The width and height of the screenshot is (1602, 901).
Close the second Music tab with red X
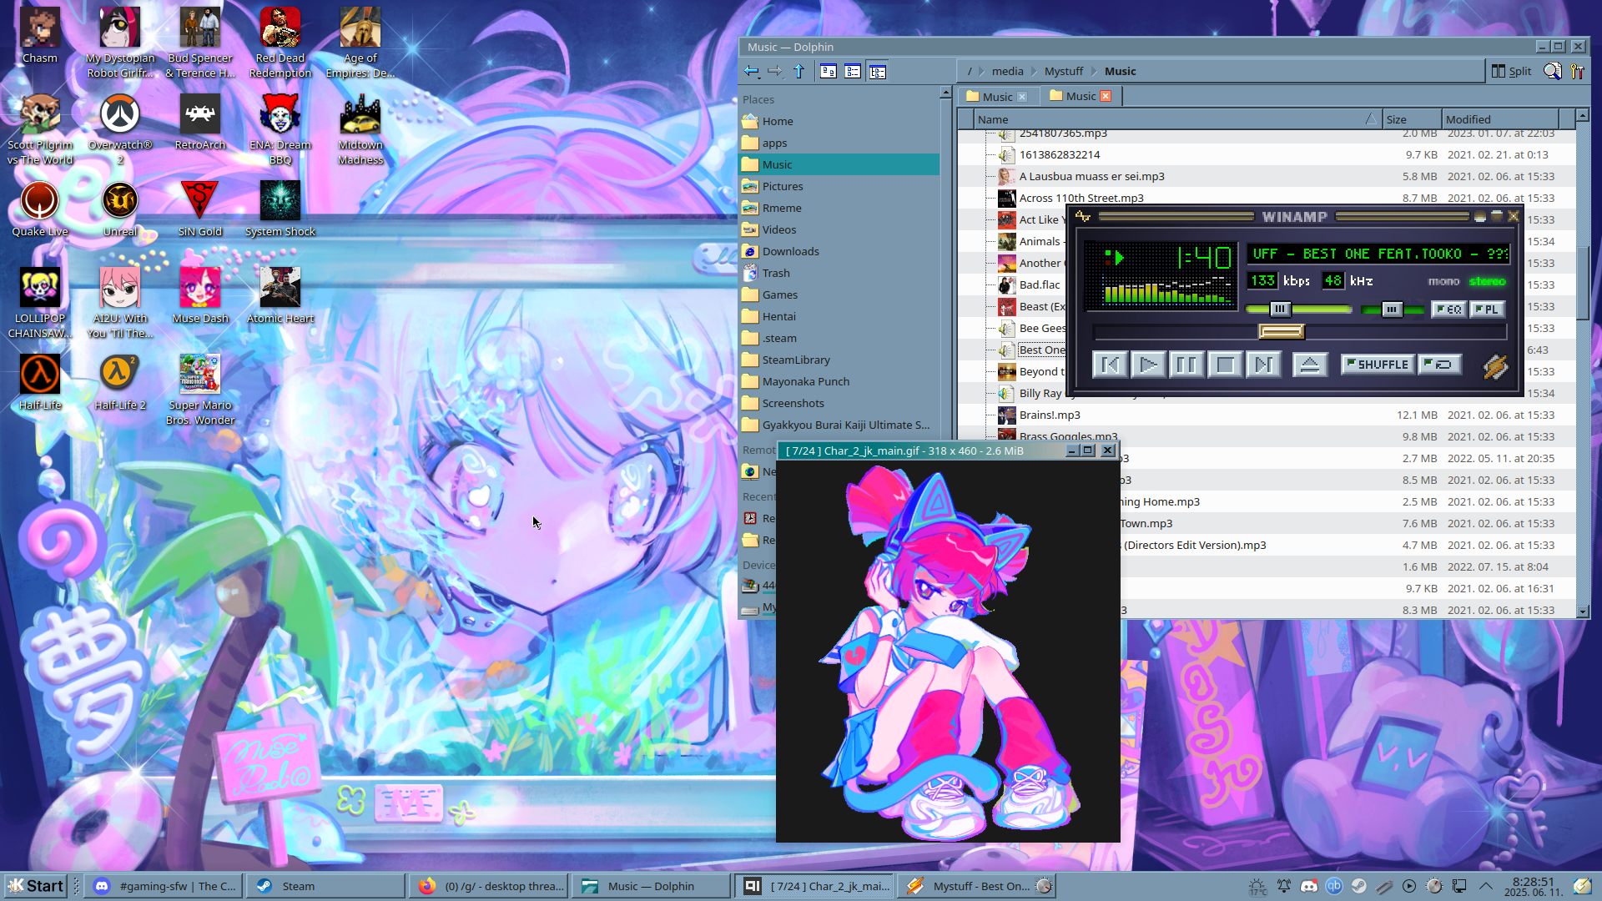click(x=1106, y=96)
